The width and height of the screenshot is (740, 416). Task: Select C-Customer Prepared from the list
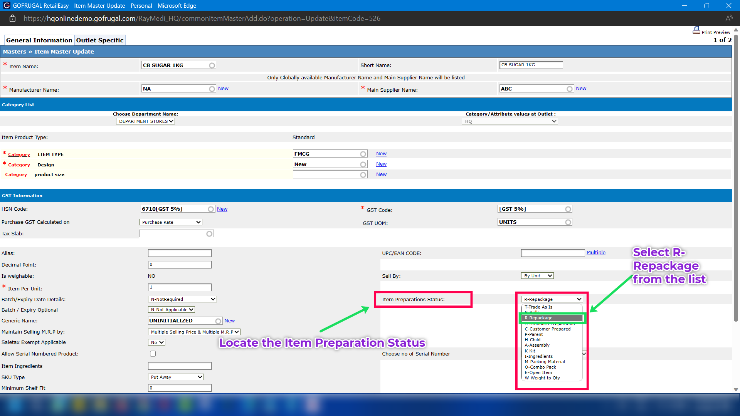547,329
